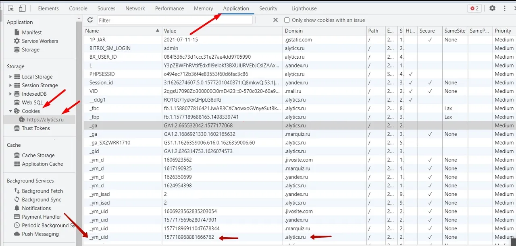Open Push Messaging service

coord(40,234)
